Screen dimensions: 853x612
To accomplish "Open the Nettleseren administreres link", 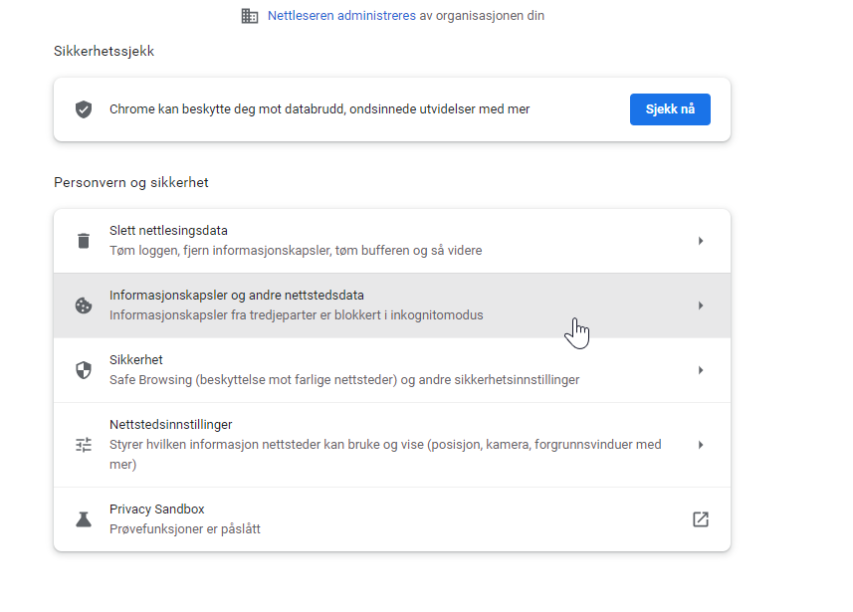I will point(341,16).
